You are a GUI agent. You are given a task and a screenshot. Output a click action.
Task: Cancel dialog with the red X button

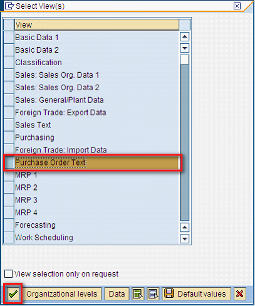click(240, 294)
